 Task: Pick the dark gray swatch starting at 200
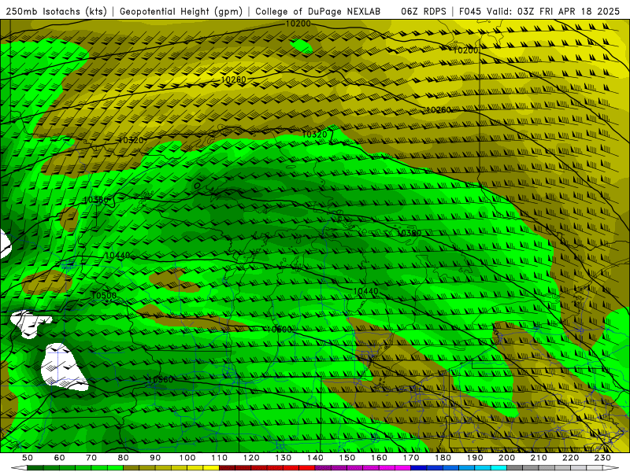point(514,468)
